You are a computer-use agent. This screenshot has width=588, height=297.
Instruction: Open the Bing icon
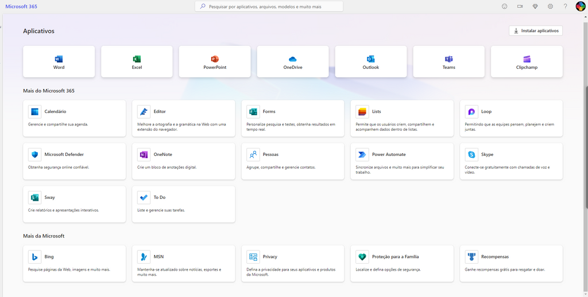click(x=35, y=257)
